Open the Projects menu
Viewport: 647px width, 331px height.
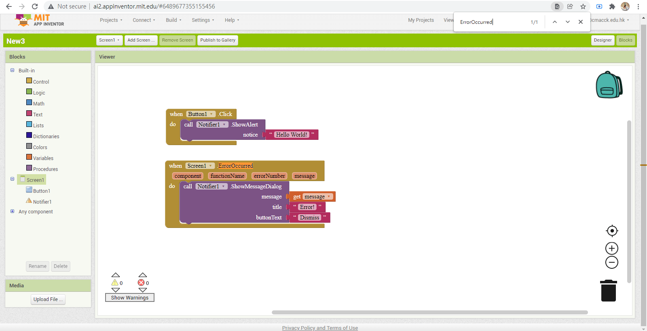click(x=111, y=20)
